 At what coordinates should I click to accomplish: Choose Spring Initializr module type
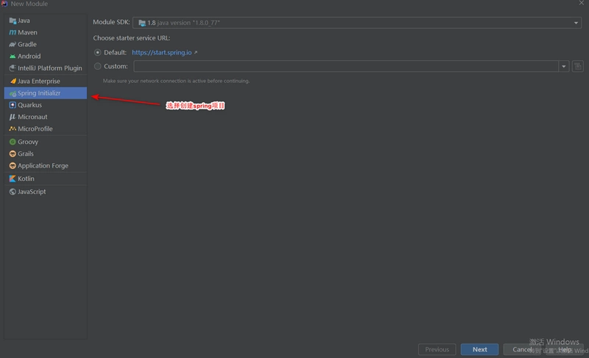46,93
